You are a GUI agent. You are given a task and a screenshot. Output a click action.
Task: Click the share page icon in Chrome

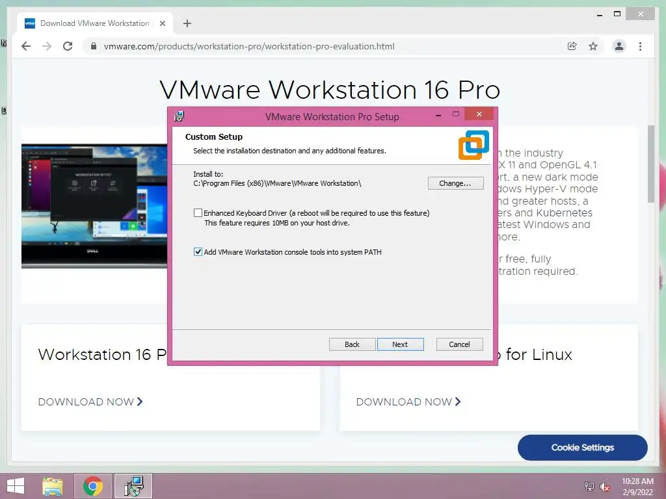(x=572, y=46)
